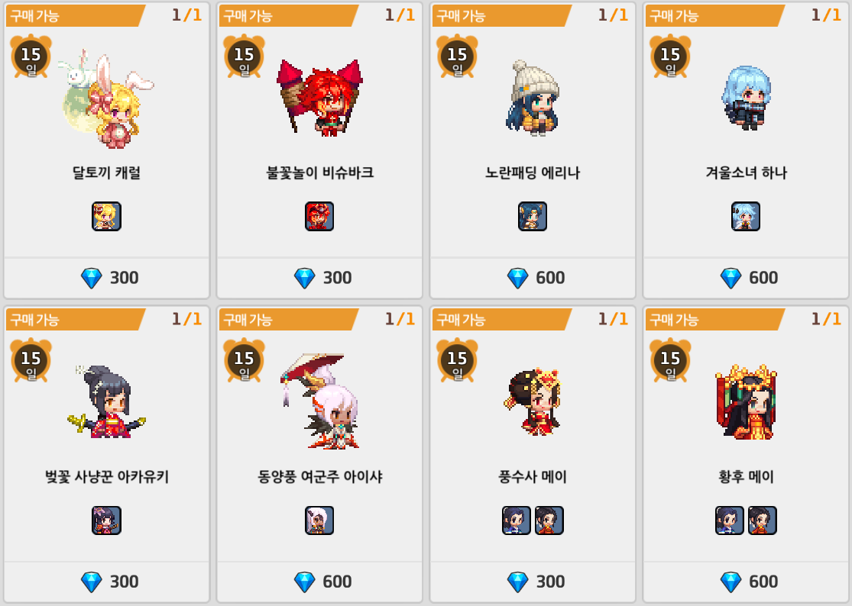The width and height of the screenshot is (852, 606).
Task: Select the 불꽃놀이 비슈바크 red-haired portrait icon
Action: pyautogui.click(x=319, y=217)
